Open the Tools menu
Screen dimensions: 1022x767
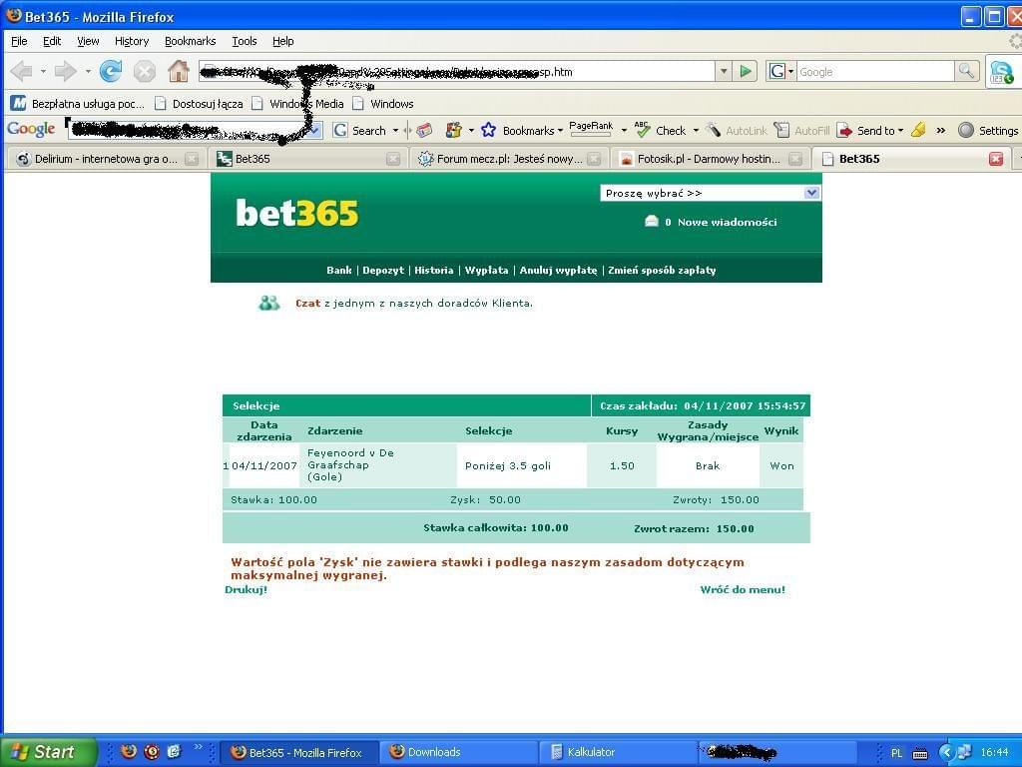245,41
